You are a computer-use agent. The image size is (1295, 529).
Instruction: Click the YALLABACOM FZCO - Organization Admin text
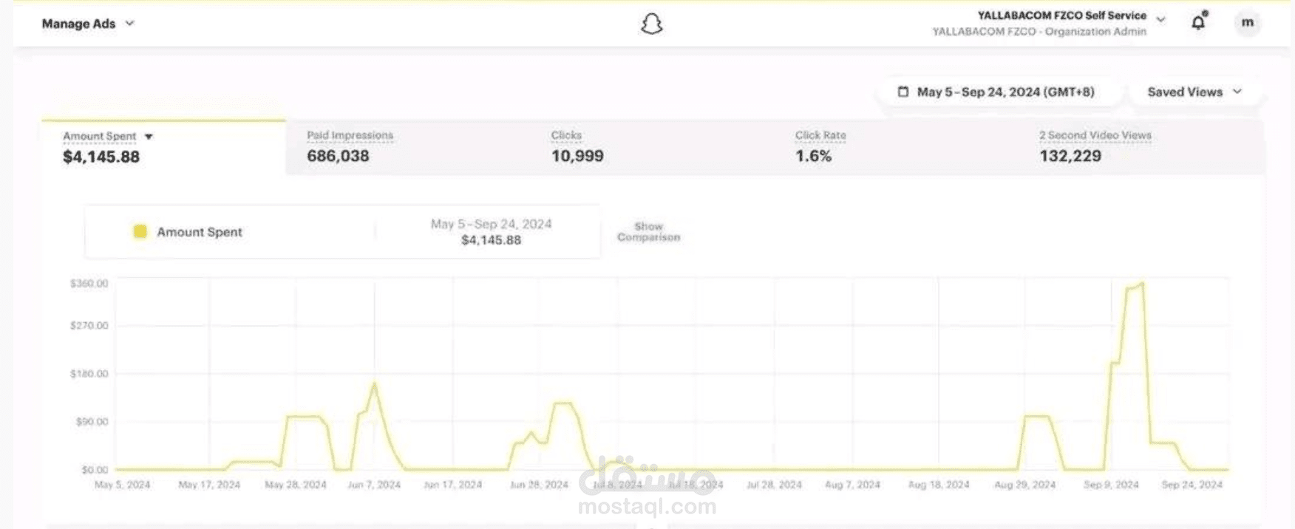tap(1039, 32)
